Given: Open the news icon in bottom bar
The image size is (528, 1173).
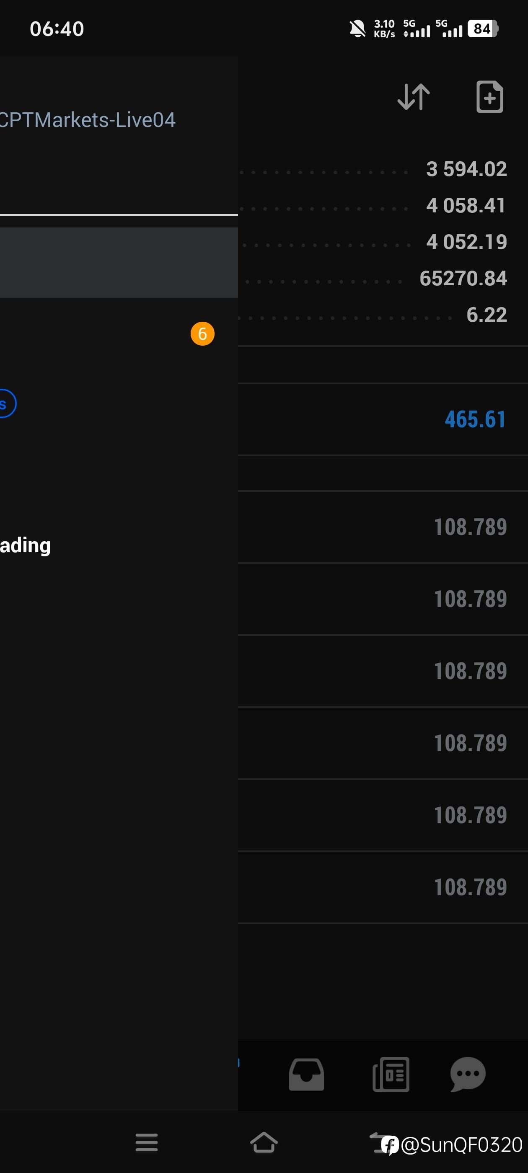Looking at the screenshot, I should [391, 1075].
